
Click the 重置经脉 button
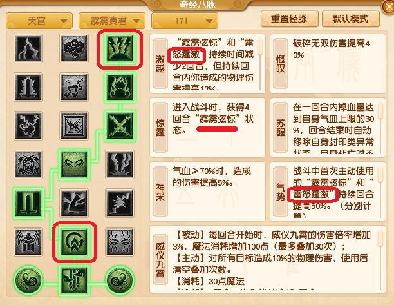290,19
